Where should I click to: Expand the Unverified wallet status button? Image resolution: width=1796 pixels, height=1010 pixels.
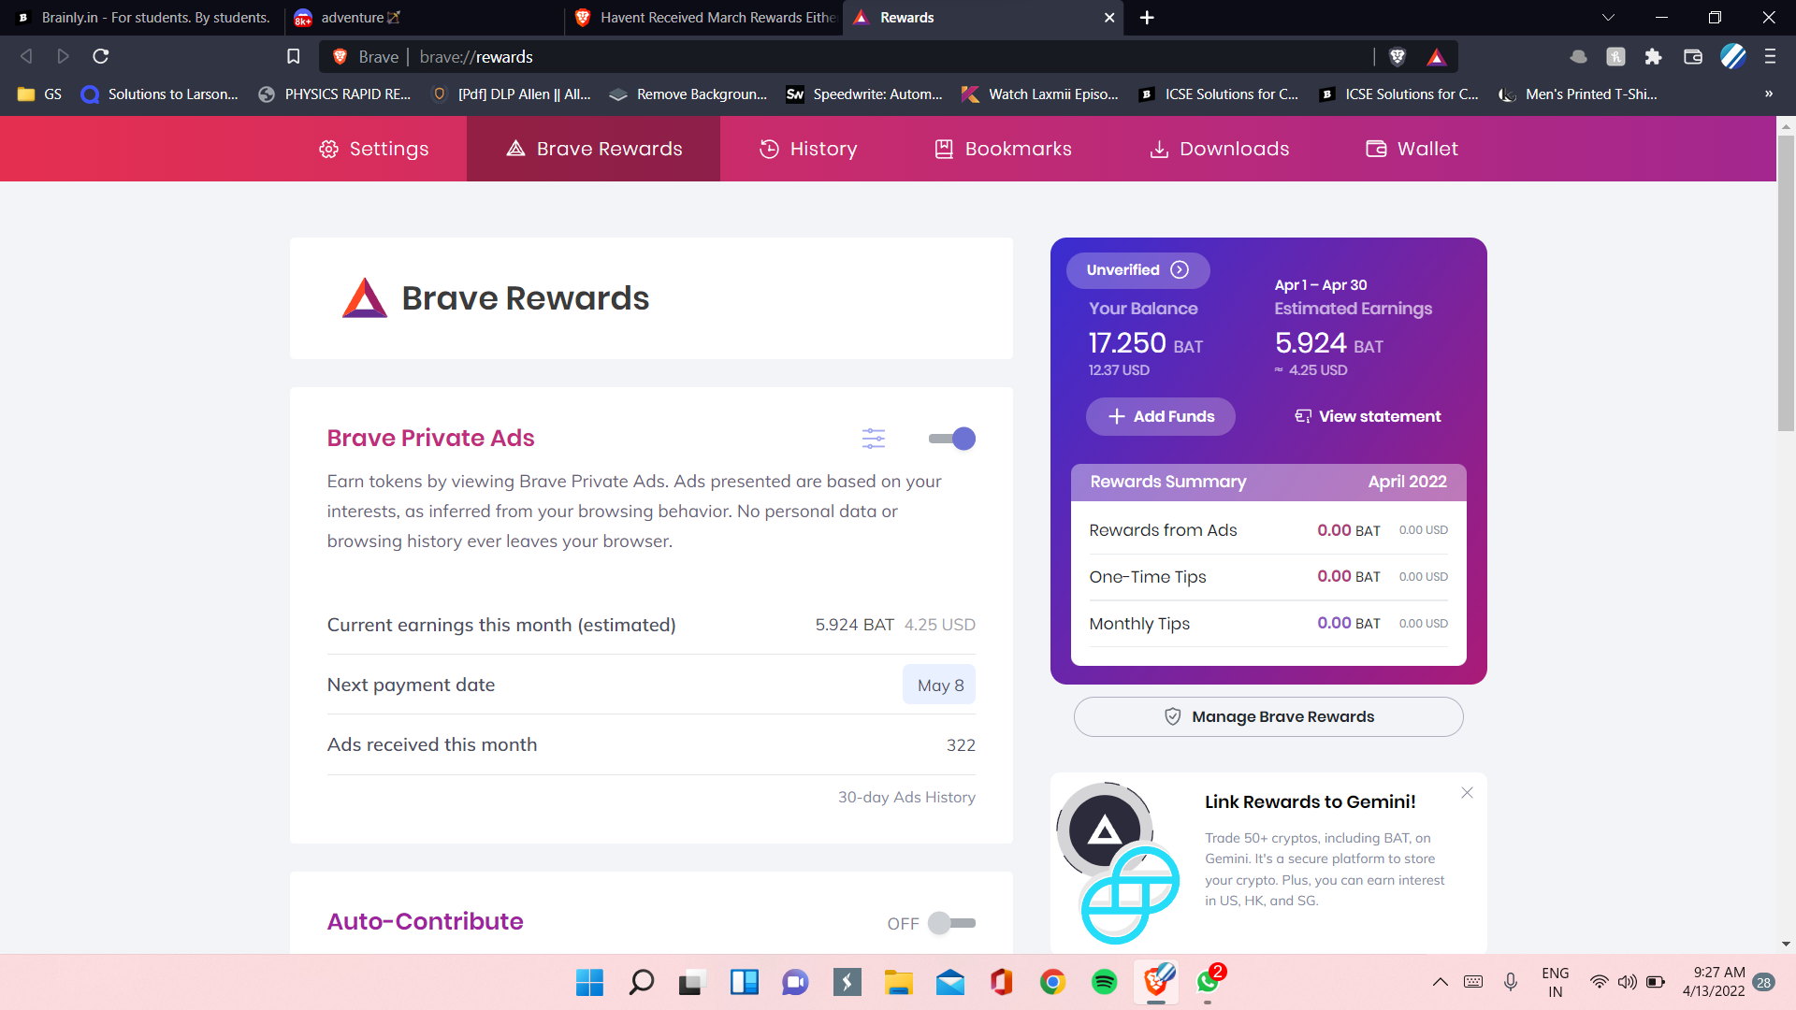click(x=1137, y=270)
